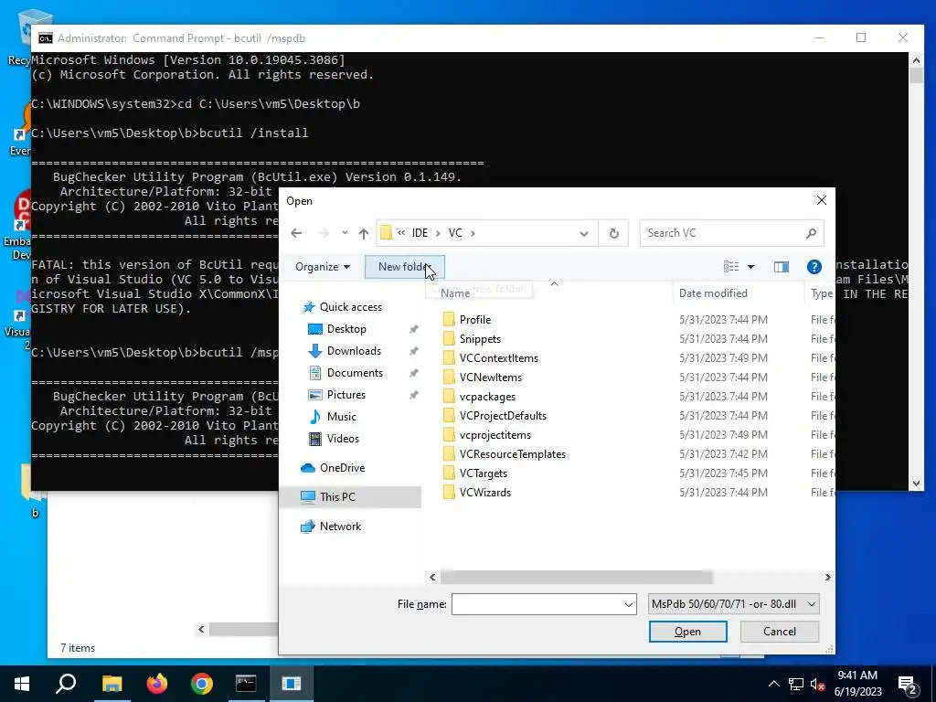Click search magnifier in Search VC box
936x702 pixels.
click(x=811, y=233)
